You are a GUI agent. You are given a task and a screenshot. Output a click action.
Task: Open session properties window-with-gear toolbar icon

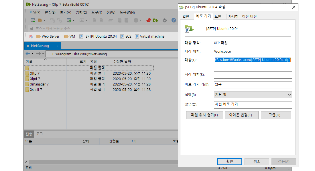click(x=69, y=20)
